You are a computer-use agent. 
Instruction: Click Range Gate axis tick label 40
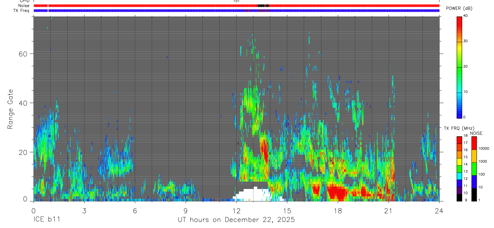click(x=23, y=103)
